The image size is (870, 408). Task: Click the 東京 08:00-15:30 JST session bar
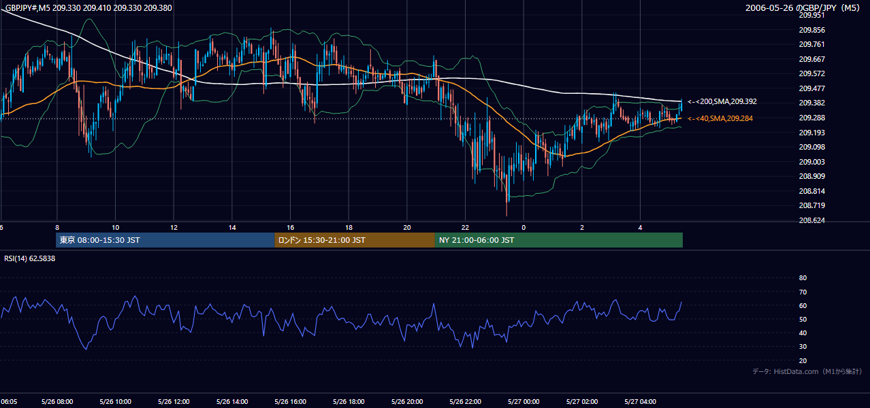(165, 240)
